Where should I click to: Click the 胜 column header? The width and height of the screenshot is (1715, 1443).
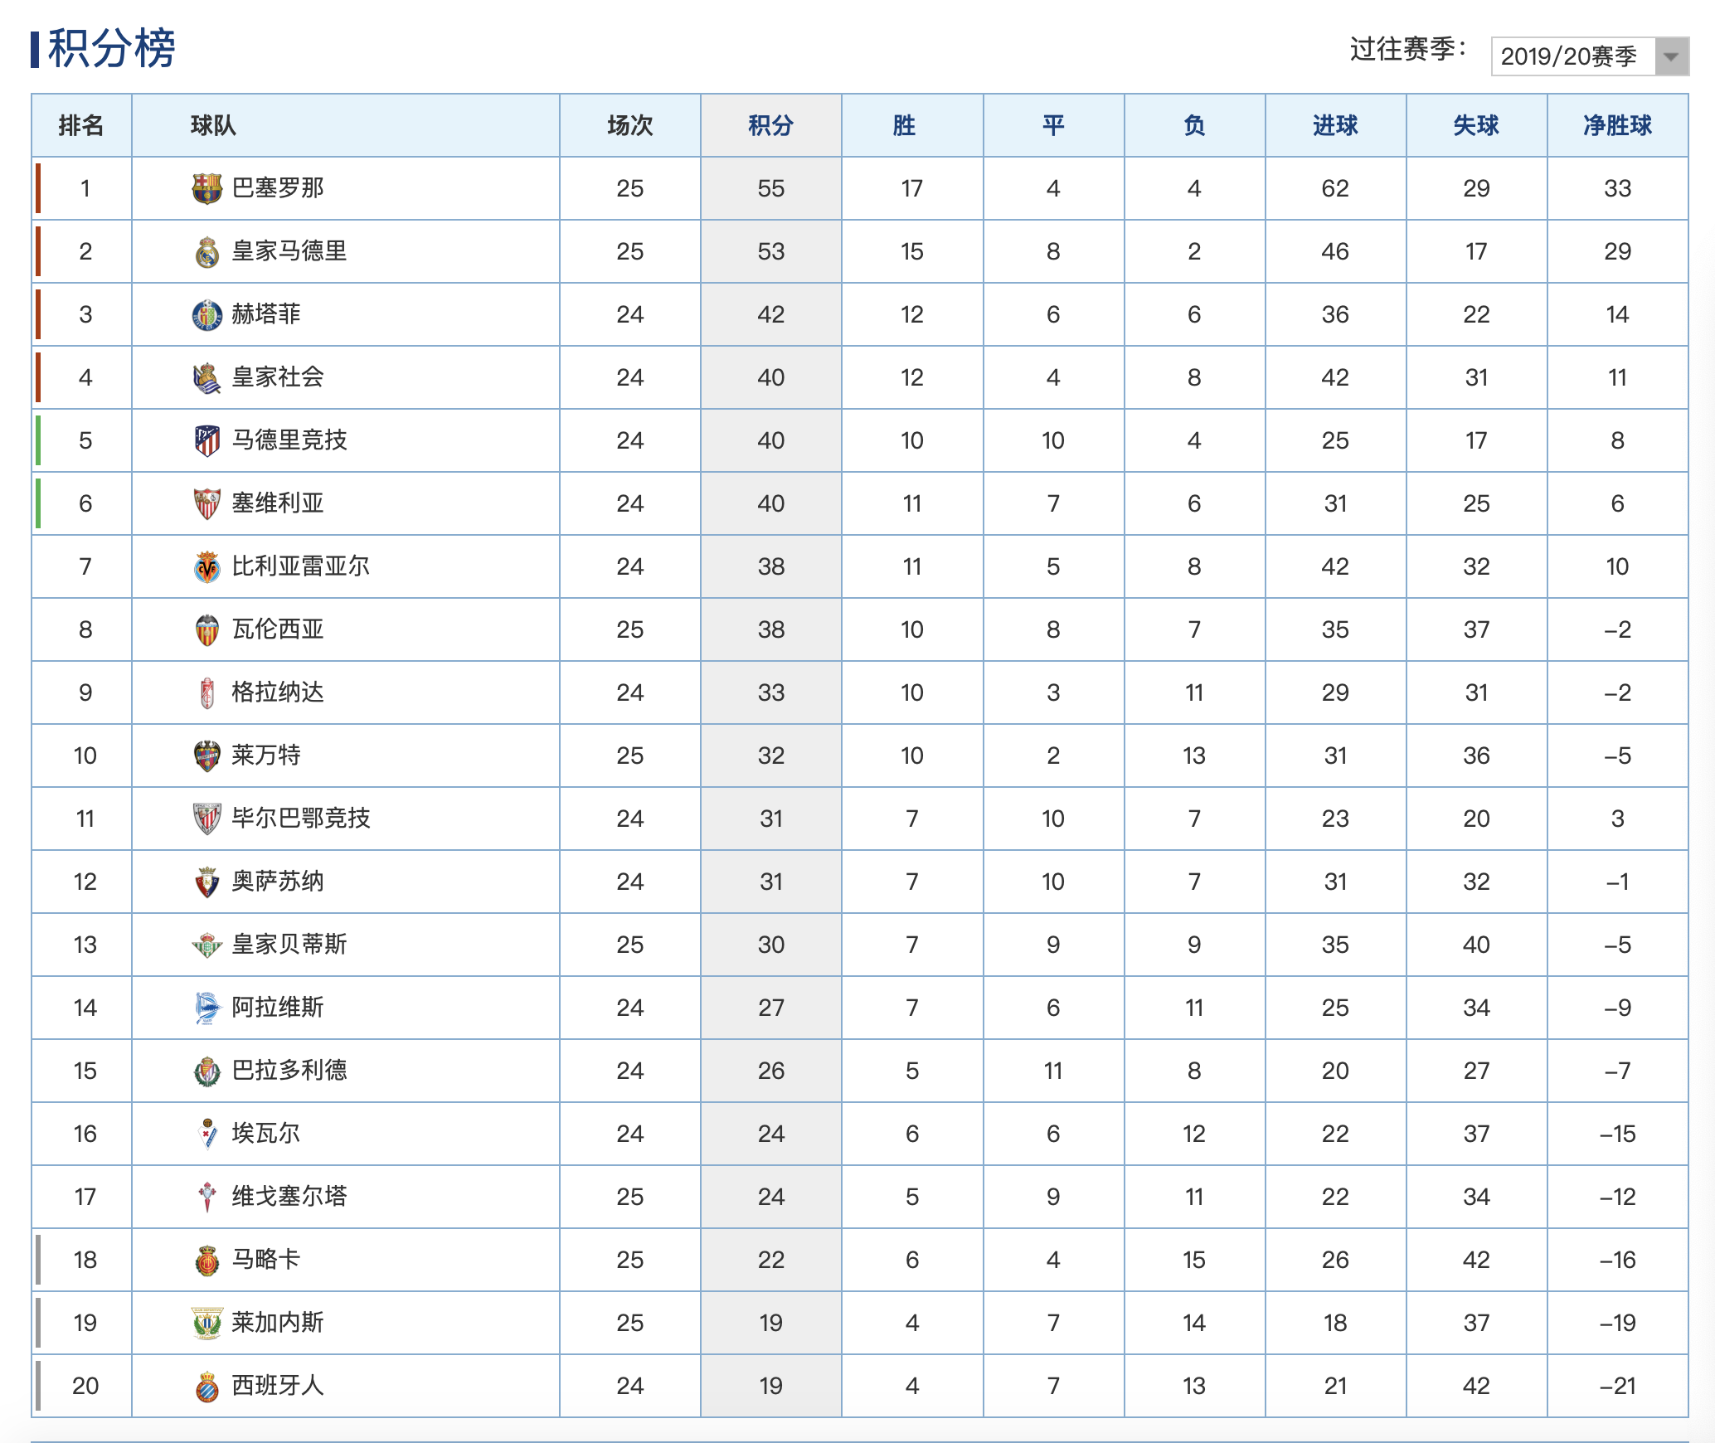coord(904,125)
